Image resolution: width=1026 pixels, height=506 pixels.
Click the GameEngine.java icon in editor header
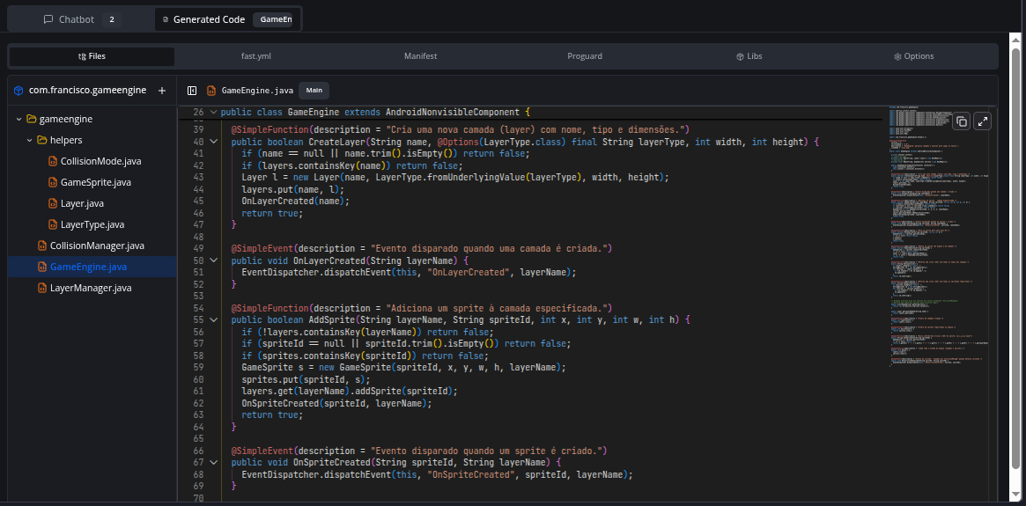point(211,91)
